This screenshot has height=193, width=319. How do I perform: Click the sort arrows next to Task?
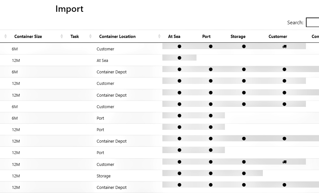[90, 36]
